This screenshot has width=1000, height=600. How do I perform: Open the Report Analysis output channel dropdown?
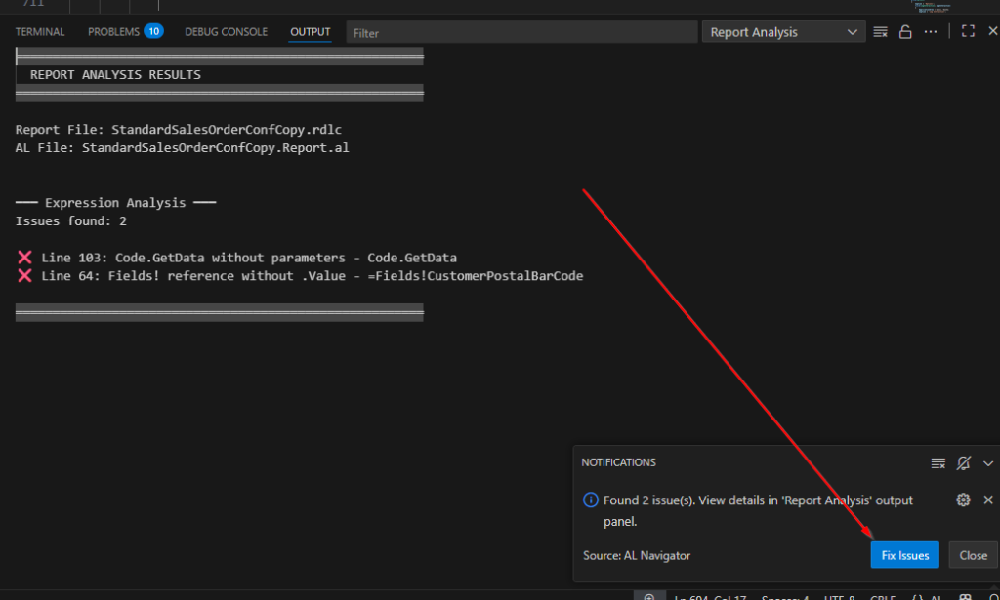[x=781, y=32]
